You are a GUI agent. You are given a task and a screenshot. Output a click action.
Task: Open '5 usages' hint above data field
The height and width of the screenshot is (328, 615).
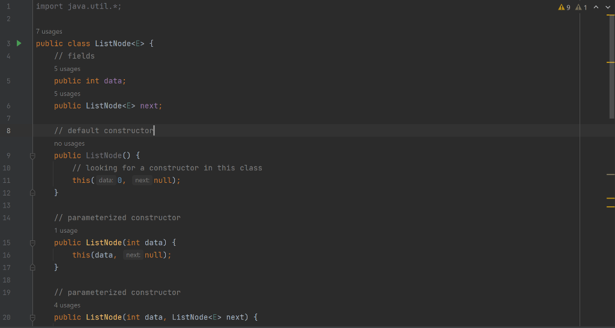[67, 69]
